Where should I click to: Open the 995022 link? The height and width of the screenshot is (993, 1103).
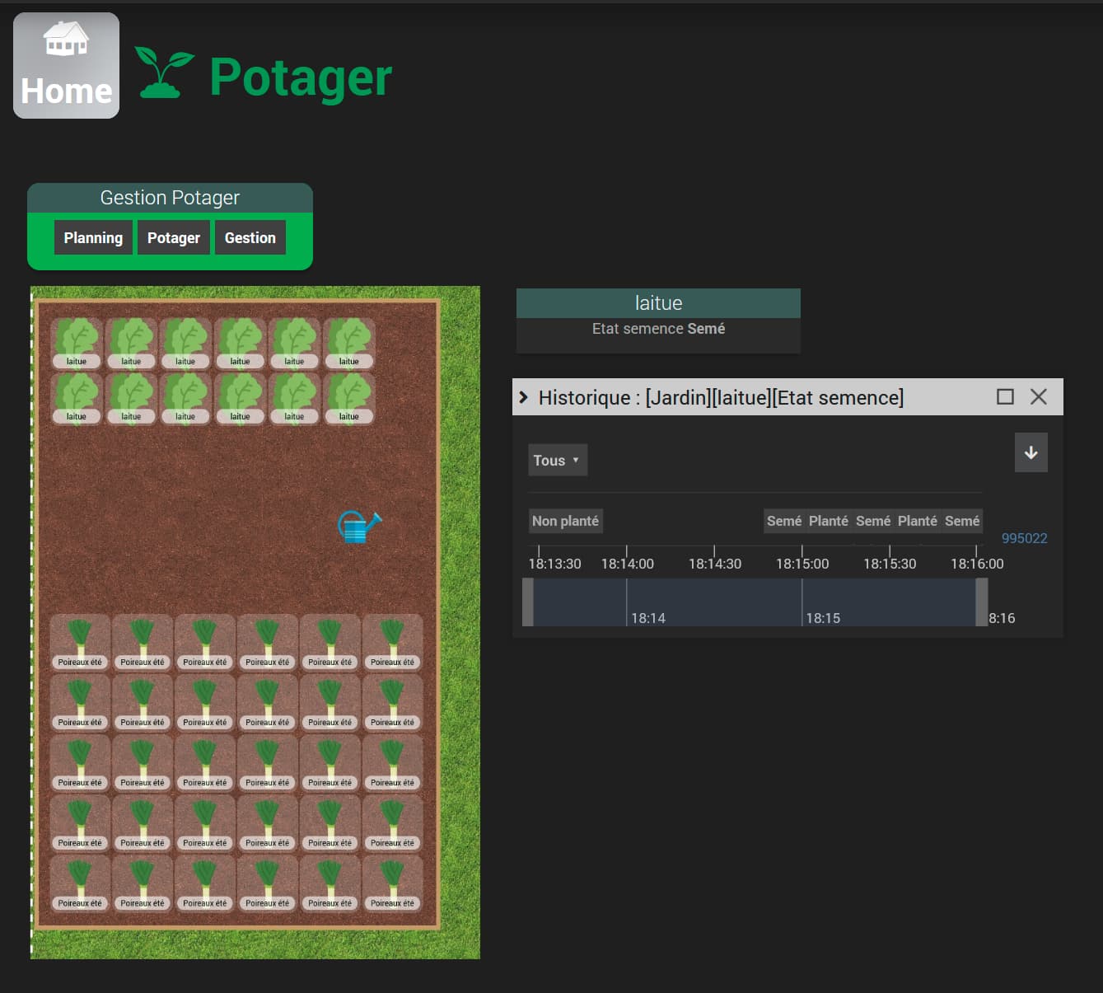[1025, 538]
